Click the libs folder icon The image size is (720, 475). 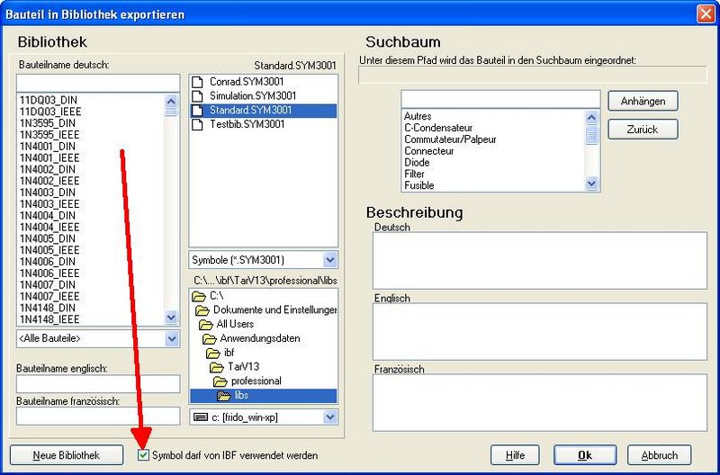coord(222,396)
